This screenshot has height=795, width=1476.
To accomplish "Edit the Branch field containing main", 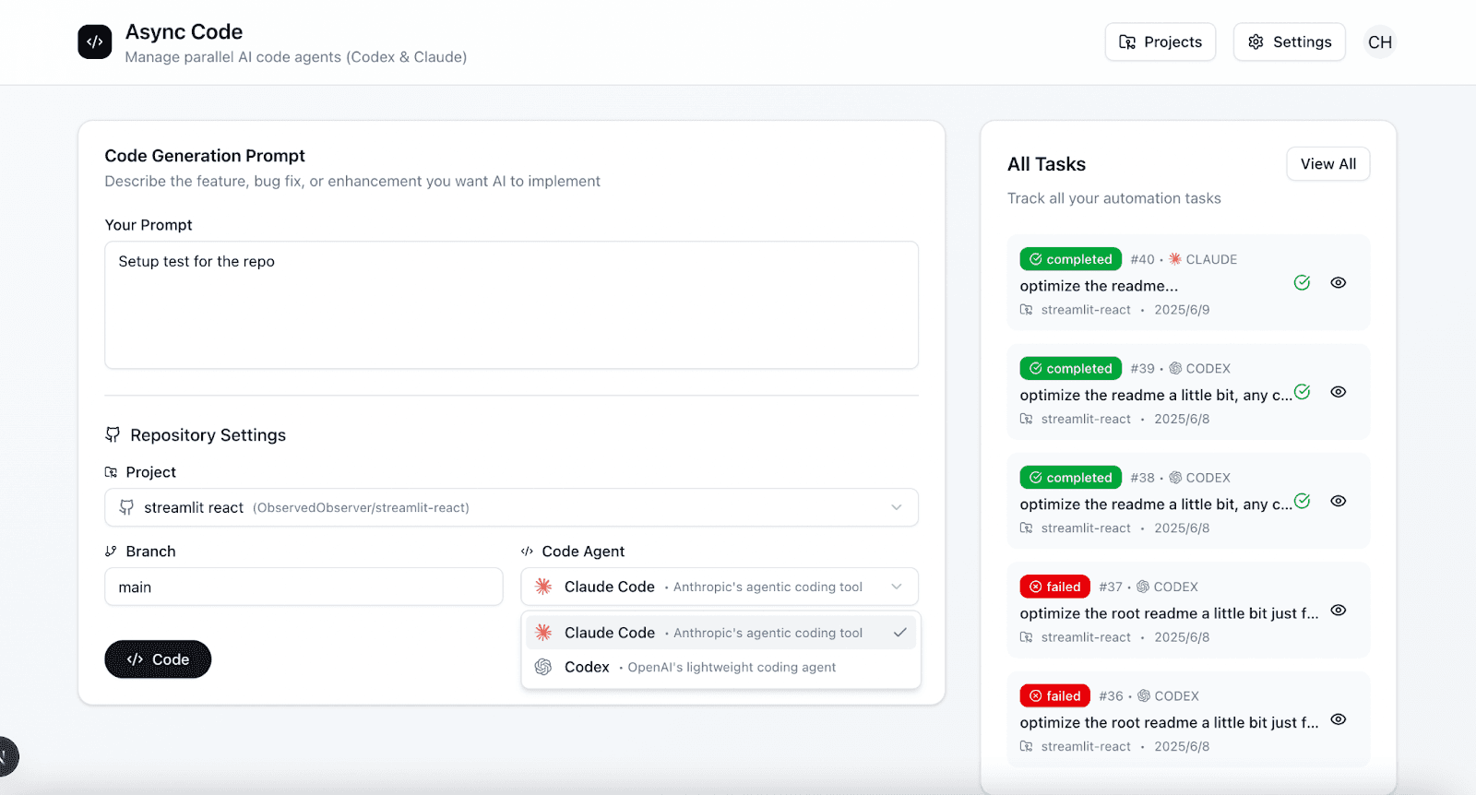I will click(x=304, y=587).
